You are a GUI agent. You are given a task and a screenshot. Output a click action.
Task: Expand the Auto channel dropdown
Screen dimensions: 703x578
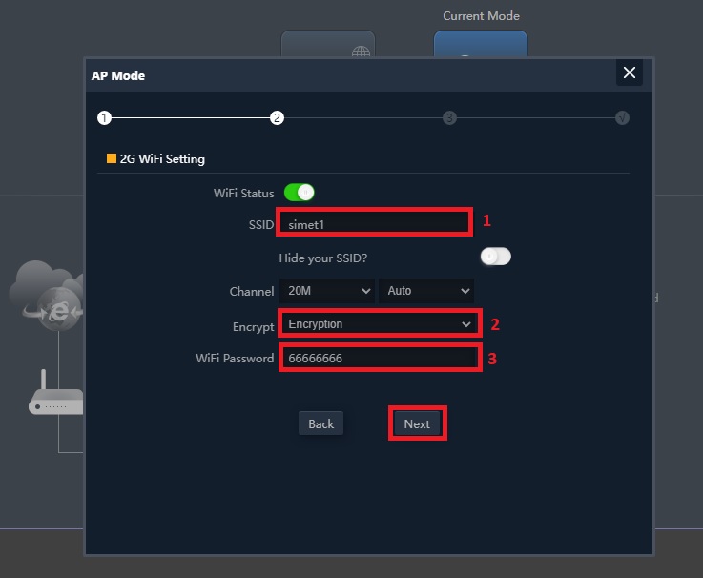(426, 291)
